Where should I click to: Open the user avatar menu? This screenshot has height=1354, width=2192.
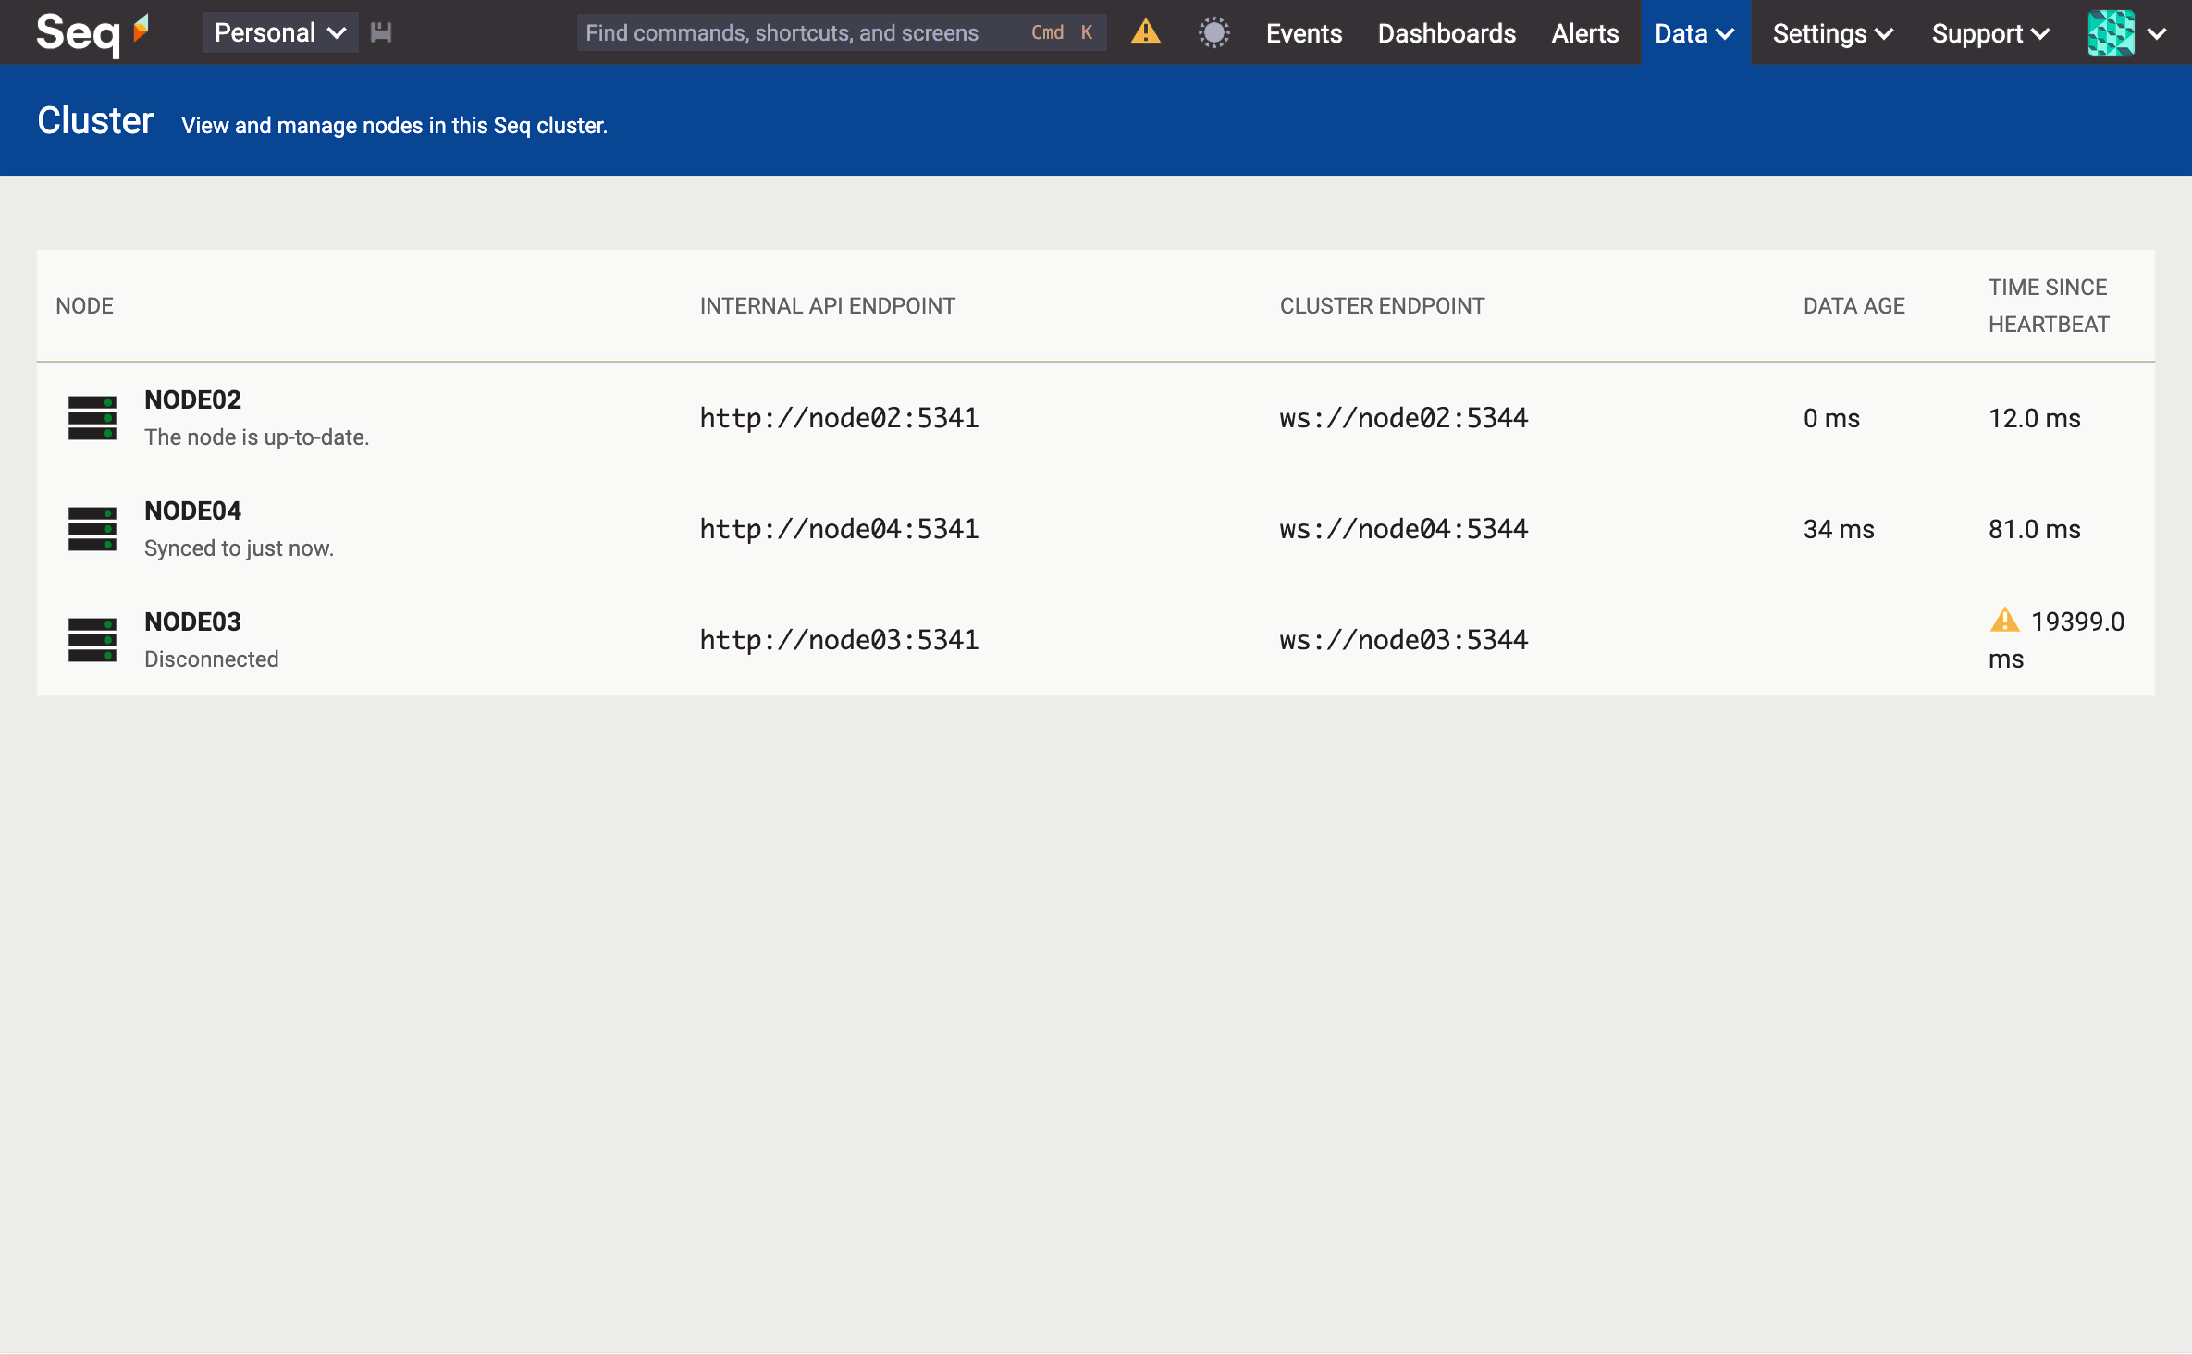tap(2111, 33)
